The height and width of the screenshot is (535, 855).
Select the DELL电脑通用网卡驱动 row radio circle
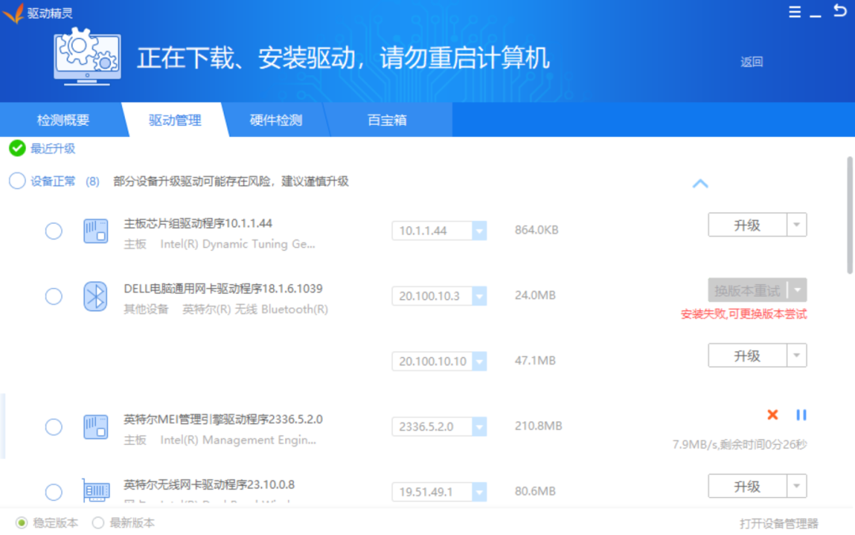coord(54,296)
